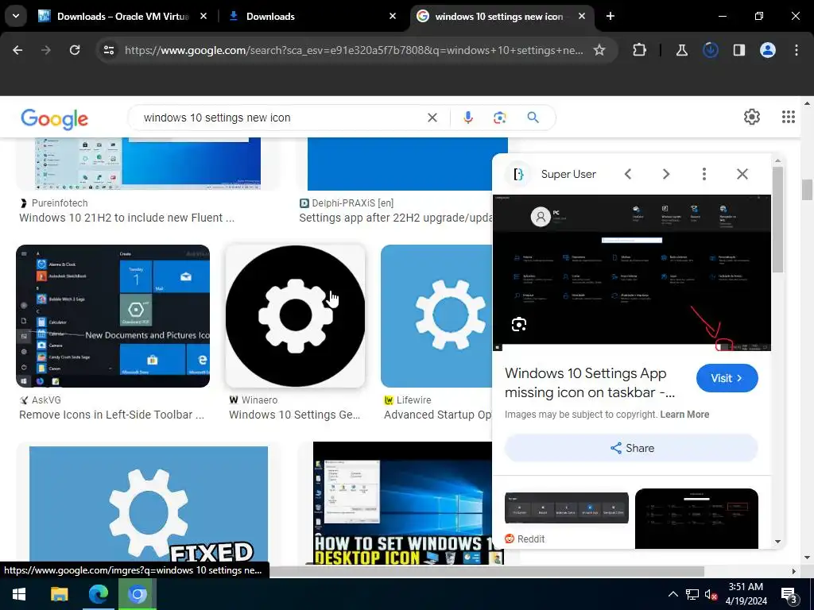The image size is (814, 610).
Task: Click the Google search text box
Action: coord(281,118)
